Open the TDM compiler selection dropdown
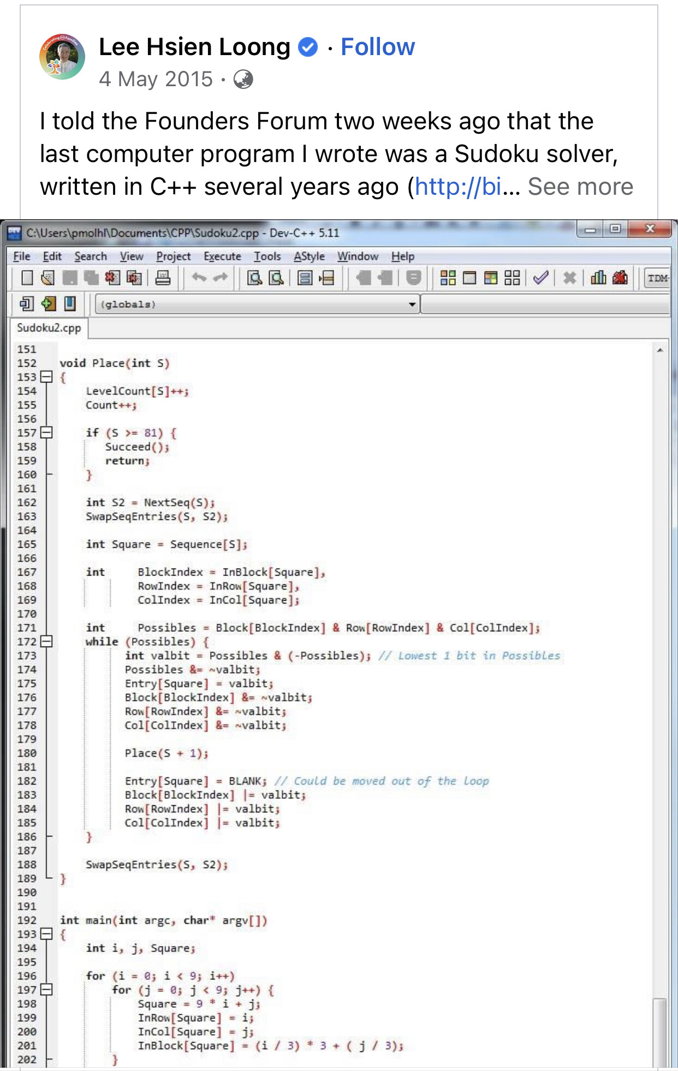The height and width of the screenshot is (1071, 678). click(x=658, y=278)
